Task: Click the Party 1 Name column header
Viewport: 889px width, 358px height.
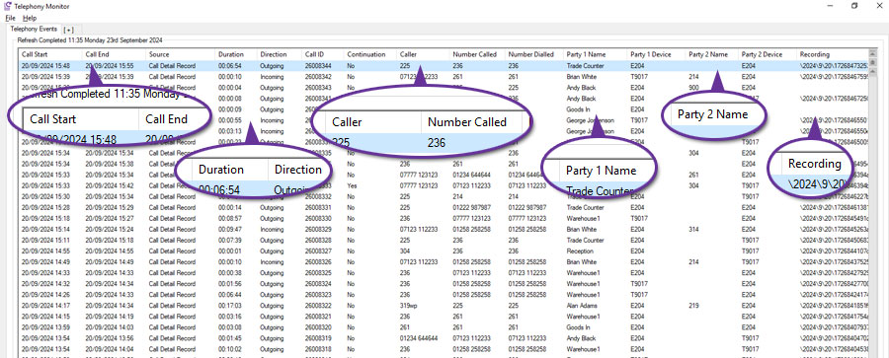Action: pos(596,54)
